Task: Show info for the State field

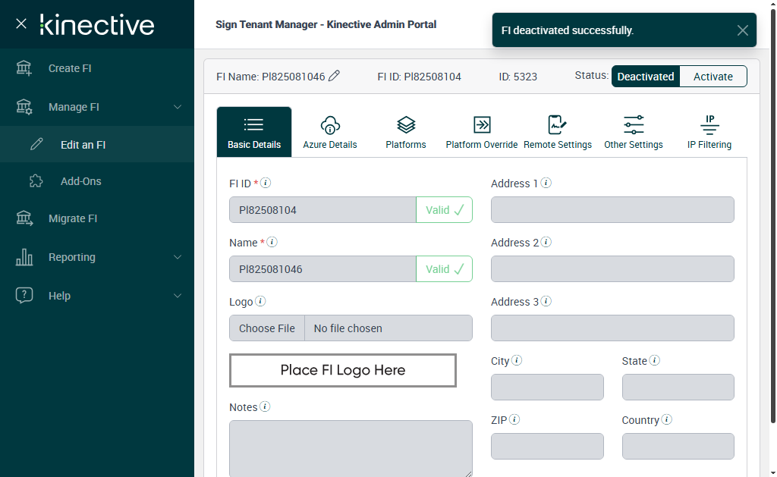Action: pyautogui.click(x=655, y=360)
